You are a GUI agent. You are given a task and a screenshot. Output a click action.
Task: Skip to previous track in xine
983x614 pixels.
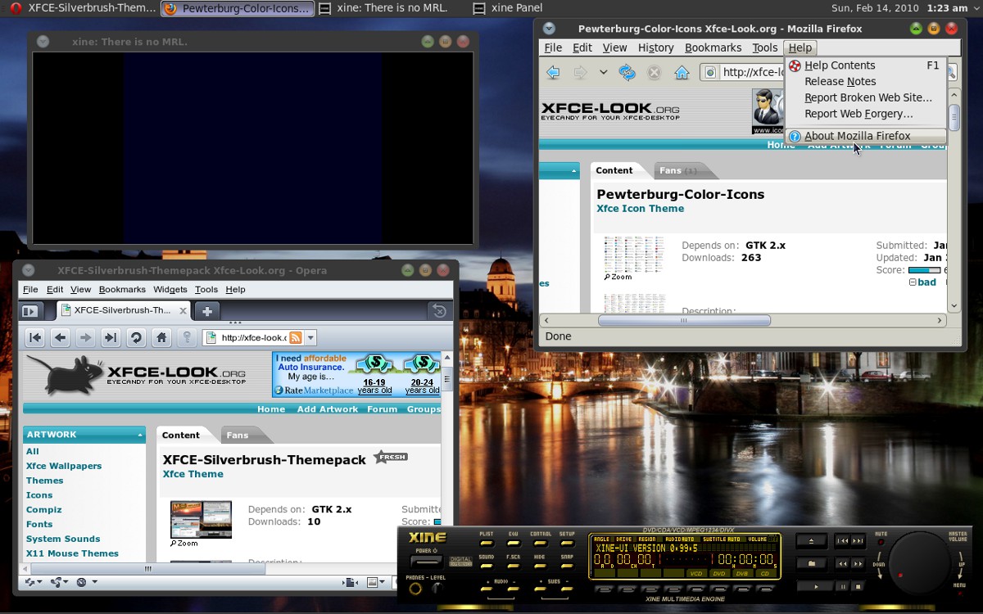[842, 541]
